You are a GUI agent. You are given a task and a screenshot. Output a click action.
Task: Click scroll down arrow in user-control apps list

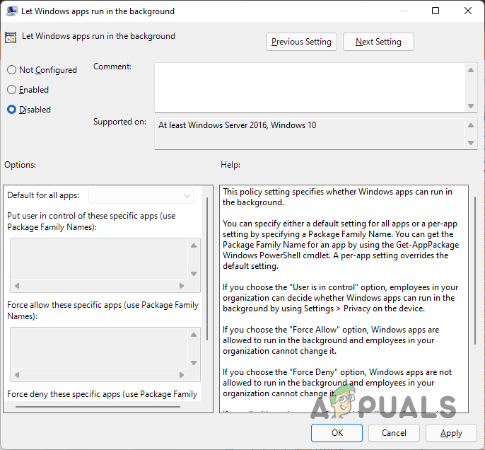[x=194, y=274]
